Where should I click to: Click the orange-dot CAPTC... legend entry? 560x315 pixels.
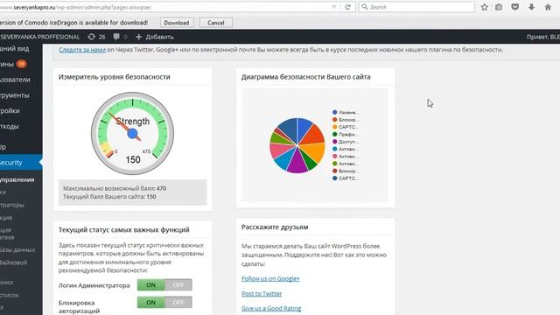(x=346, y=127)
